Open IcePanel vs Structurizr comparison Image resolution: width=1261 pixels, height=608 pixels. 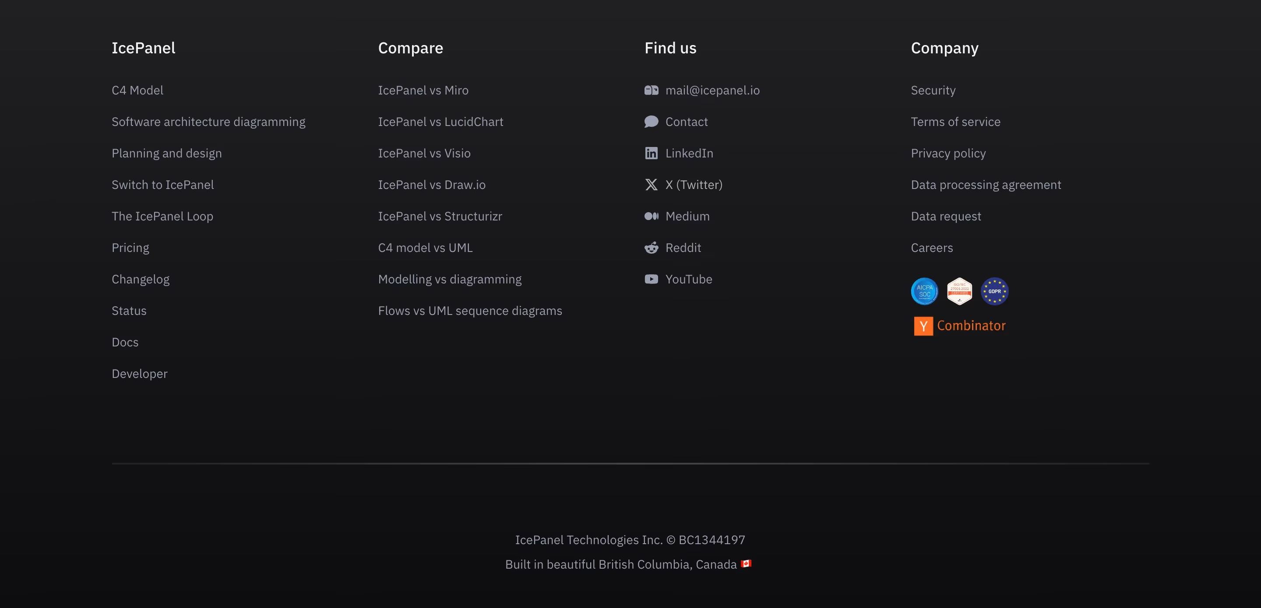[x=440, y=216]
